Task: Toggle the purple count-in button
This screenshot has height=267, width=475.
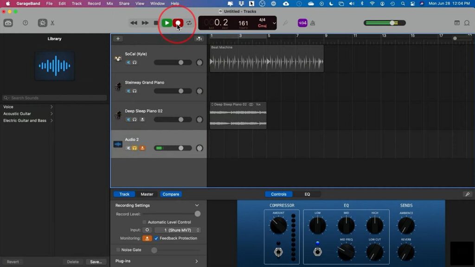Action: click(x=302, y=23)
